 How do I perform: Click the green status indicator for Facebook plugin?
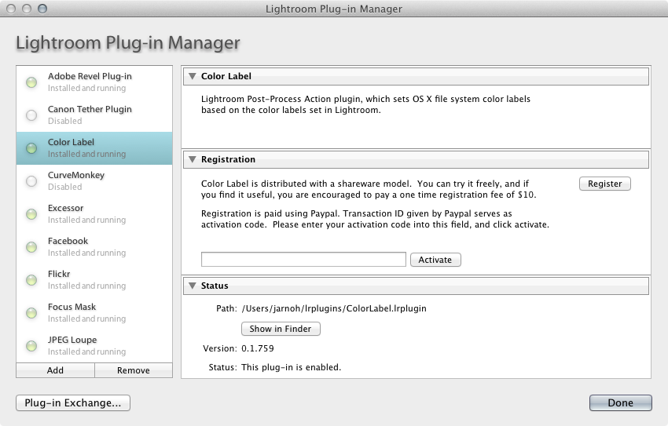pos(31,247)
